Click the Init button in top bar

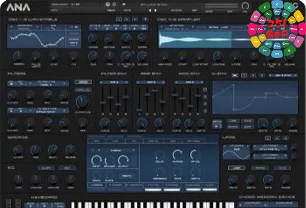point(194,10)
